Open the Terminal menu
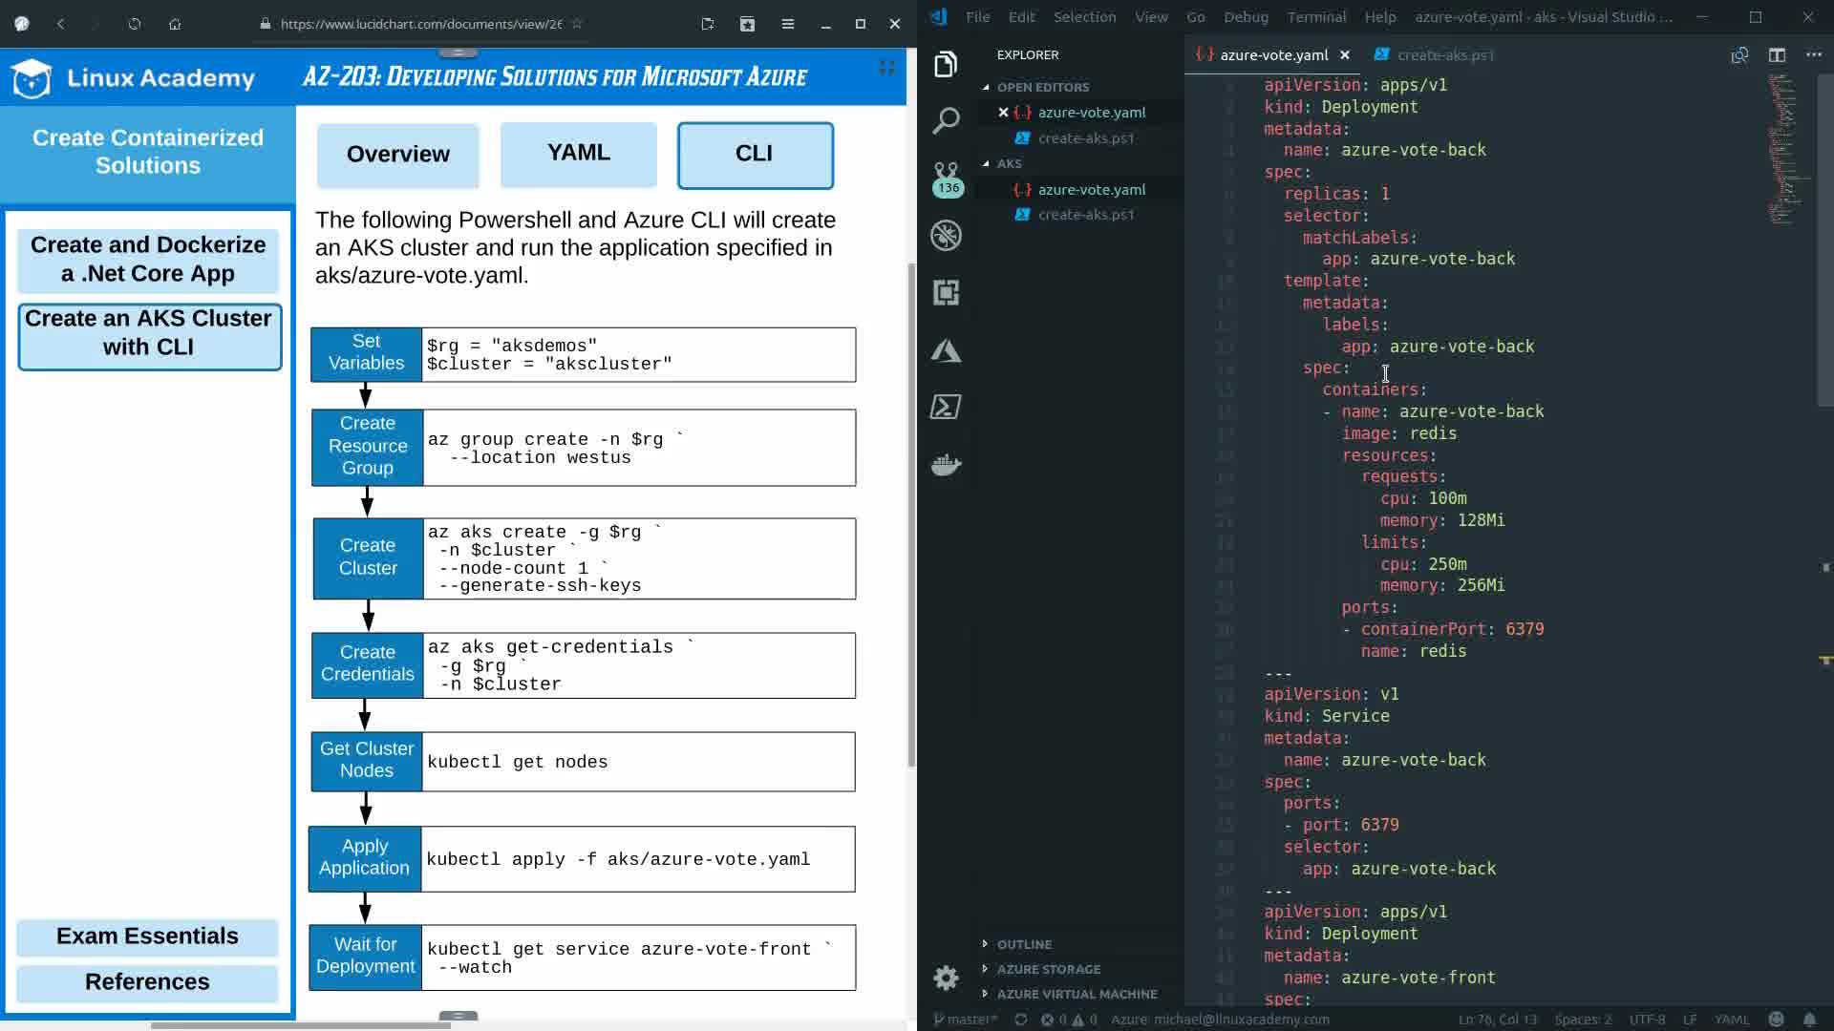Screen dimensions: 1834x1031 (1315, 17)
